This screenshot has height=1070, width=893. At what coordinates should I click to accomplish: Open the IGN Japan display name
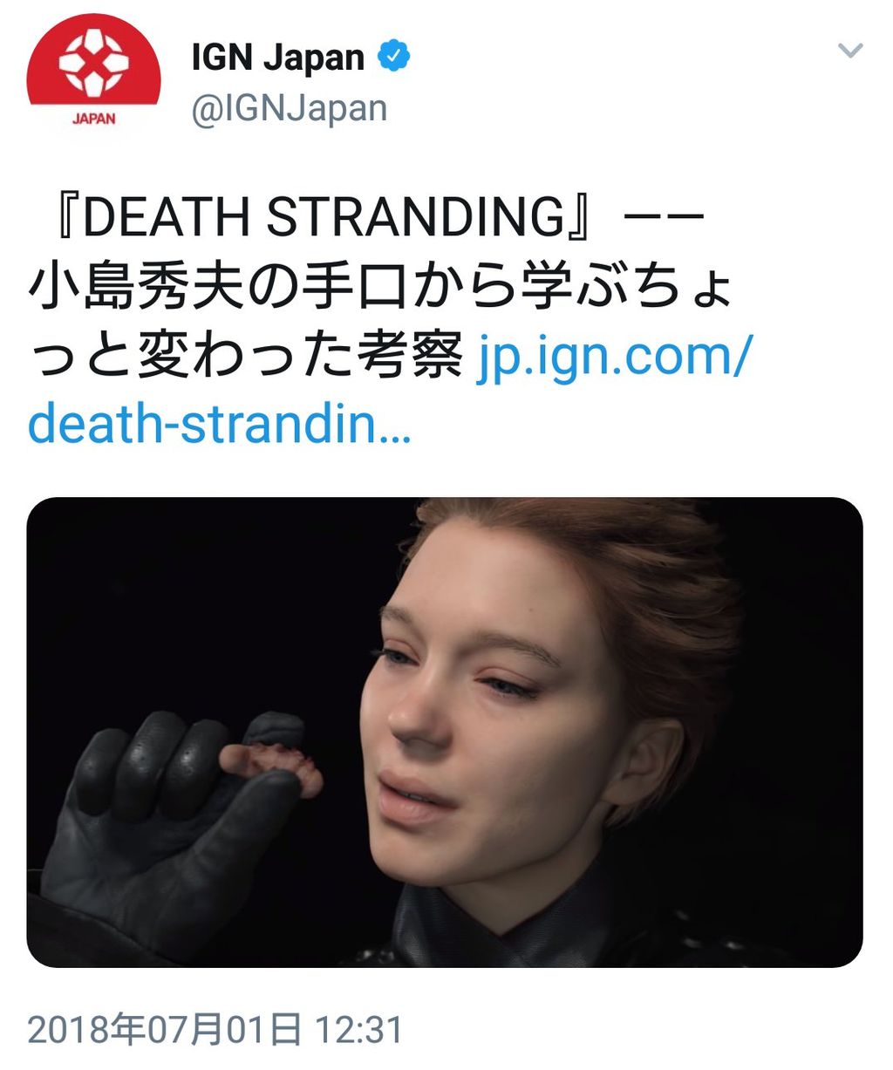click(278, 58)
